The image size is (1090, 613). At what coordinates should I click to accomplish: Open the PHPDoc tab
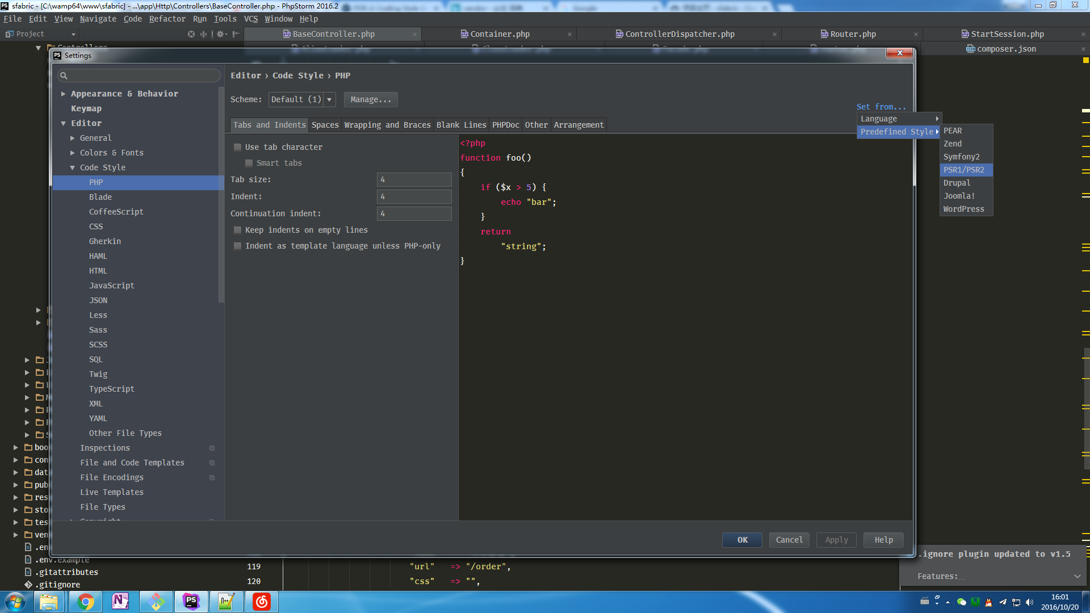click(x=506, y=125)
